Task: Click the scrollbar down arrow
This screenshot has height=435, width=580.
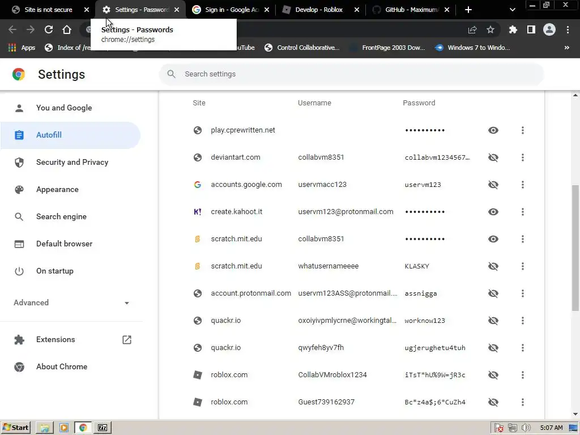Action: [575, 414]
